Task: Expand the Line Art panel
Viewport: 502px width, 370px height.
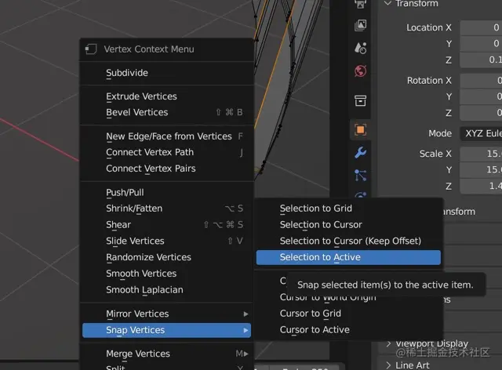Action: [x=414, y=365]
